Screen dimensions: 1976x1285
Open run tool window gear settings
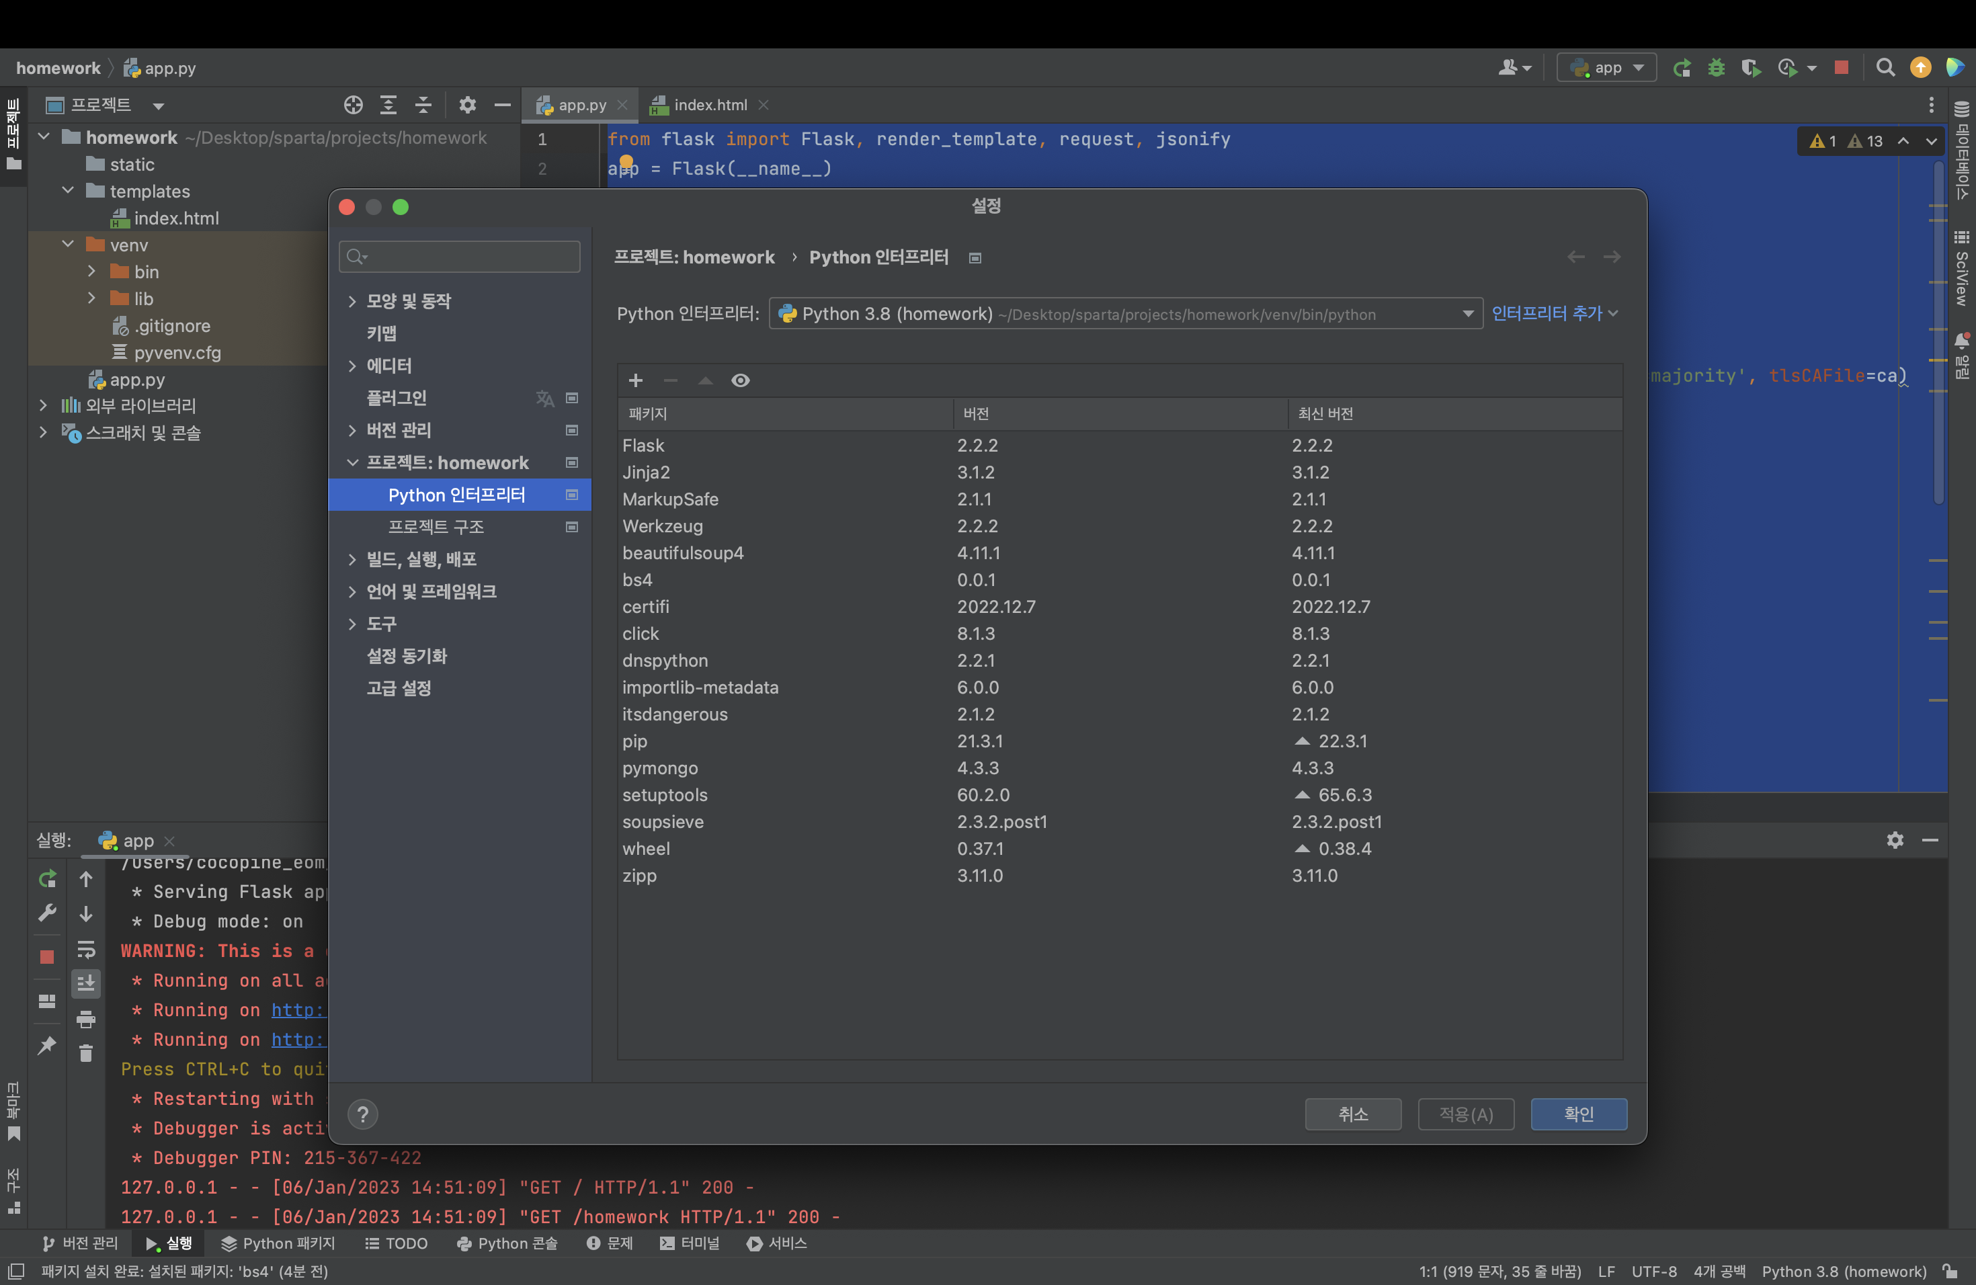click(1895, 840)
